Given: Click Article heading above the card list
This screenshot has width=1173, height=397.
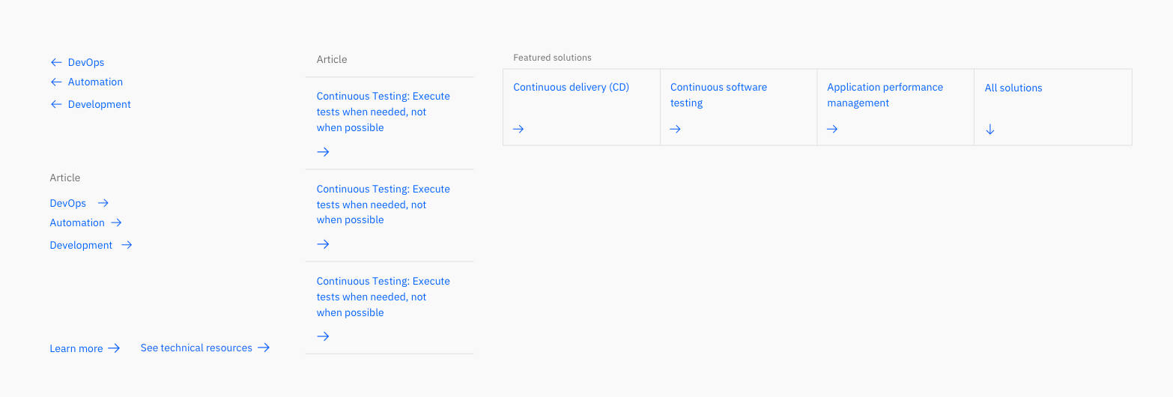Looking at the screenshot, I should 332,60.
